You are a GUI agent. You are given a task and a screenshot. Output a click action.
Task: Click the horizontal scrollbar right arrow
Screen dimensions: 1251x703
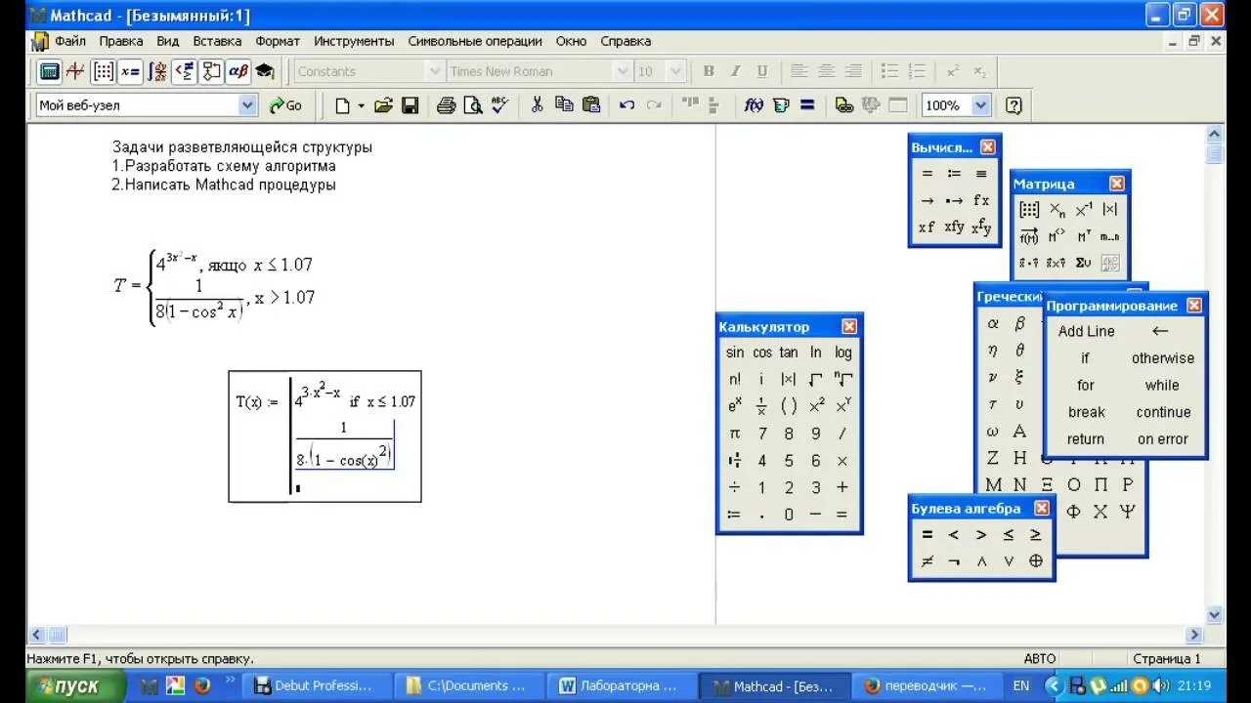pos(1194,635)
